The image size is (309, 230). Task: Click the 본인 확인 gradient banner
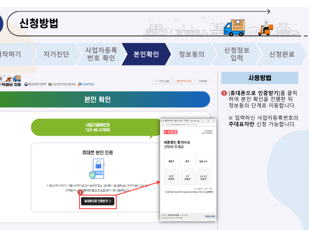click(97, 99)
